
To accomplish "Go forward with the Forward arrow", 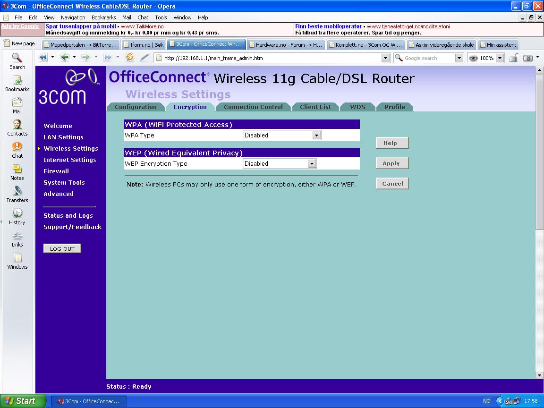I will click(85, 58).
